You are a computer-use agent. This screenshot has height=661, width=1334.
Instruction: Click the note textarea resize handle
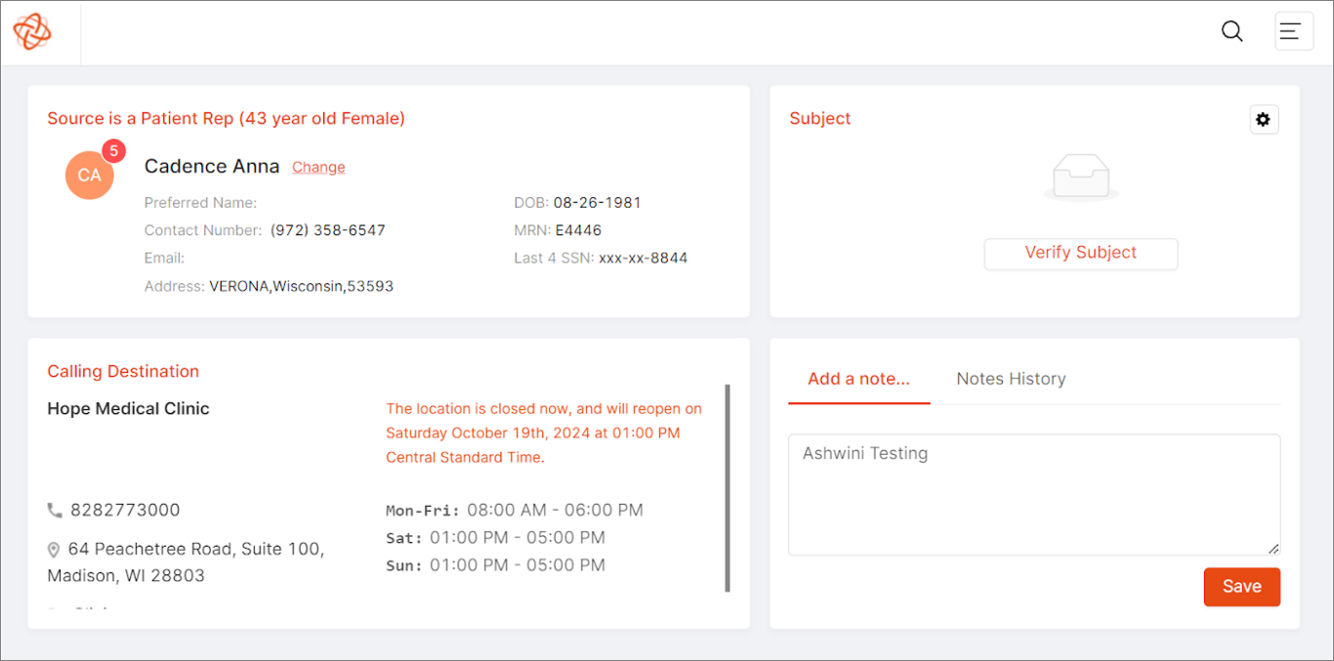pyautogui.click(x=1273, y=549)
